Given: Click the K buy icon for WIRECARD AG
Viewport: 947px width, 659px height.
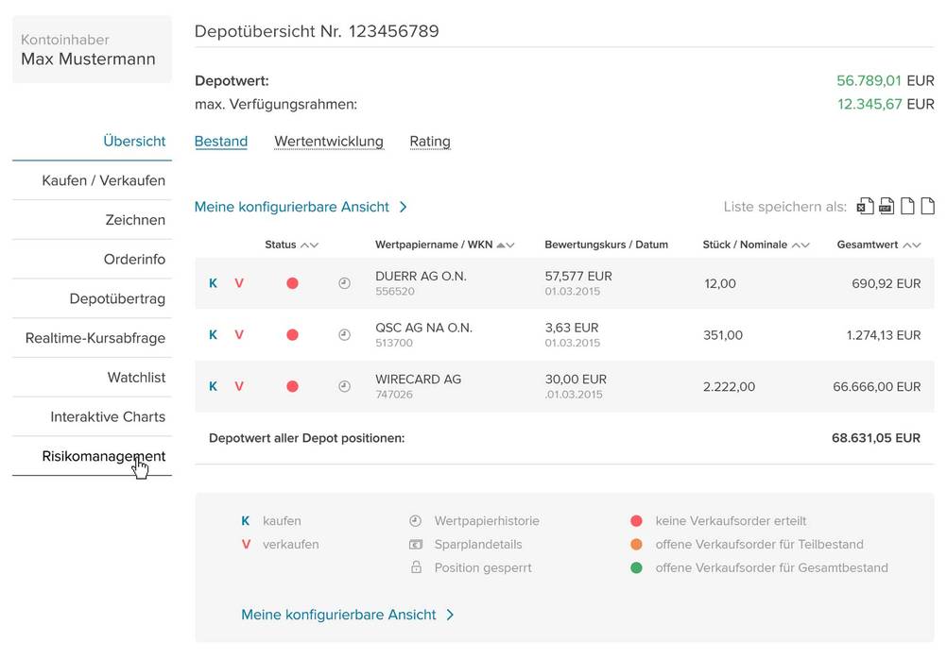Looking at the screenshot, I should [213, 386].
